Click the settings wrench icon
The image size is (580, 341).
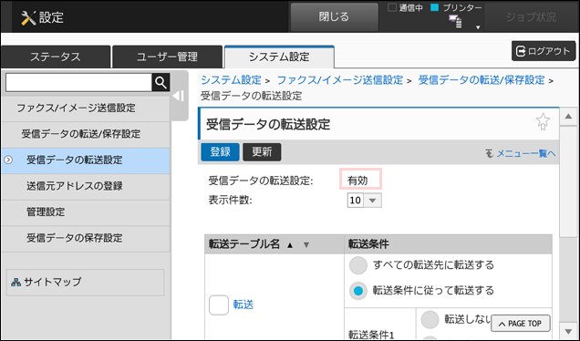click(28, 17)
